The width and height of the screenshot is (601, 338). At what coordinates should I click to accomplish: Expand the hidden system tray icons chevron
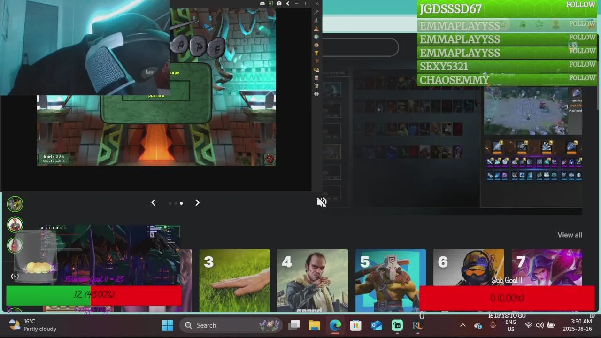(x=462, y=325)
